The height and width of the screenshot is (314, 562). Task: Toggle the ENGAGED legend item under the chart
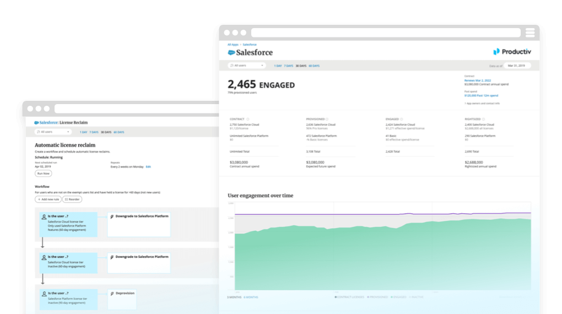coord(398,297)
